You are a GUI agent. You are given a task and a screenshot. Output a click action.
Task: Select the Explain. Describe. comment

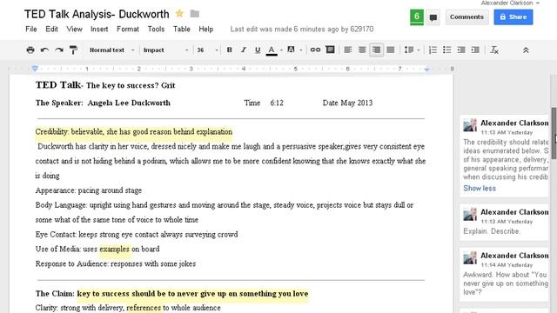click(x=504, y=223)
